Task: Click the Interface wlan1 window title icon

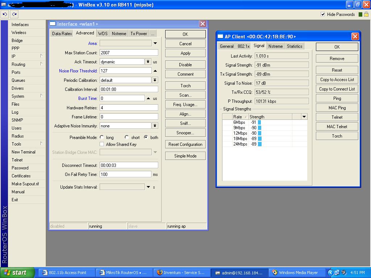Action: click(53, 24)
